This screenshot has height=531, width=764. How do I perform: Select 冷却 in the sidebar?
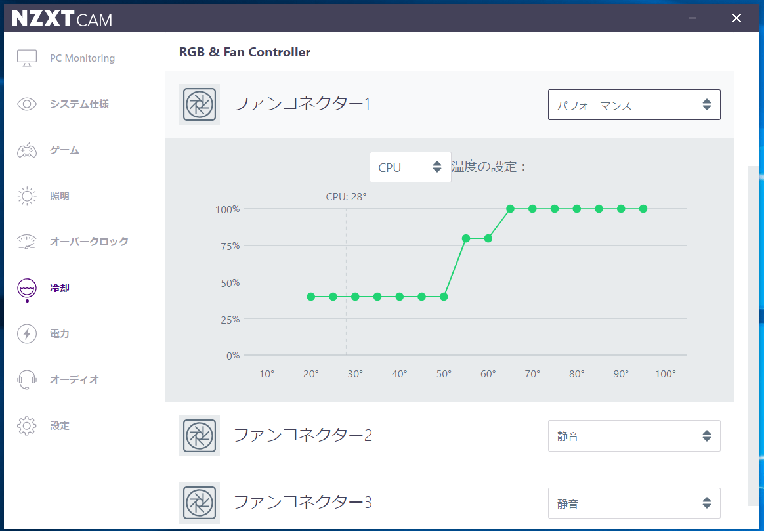[x=60, y=288]
